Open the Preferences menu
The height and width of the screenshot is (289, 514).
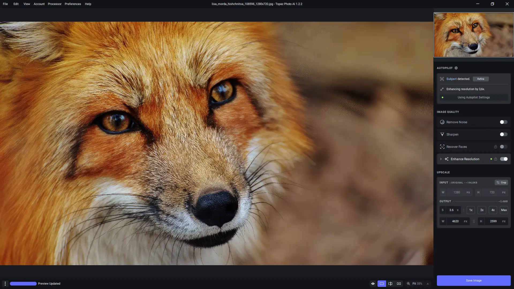point(73,4)
